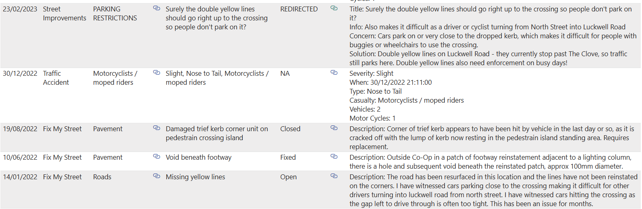Click the 'Street Improvements' type cell
This screenshot has width=642, height=209.
point(64,13)
